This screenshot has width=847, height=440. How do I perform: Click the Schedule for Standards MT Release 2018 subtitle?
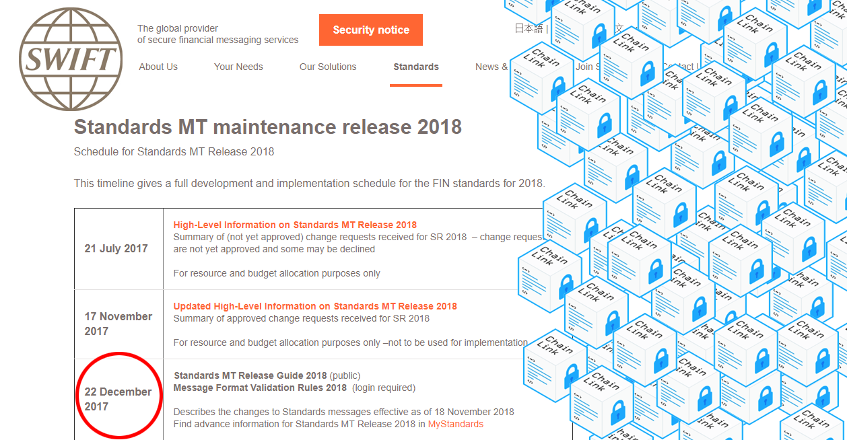tap(174, 151)
